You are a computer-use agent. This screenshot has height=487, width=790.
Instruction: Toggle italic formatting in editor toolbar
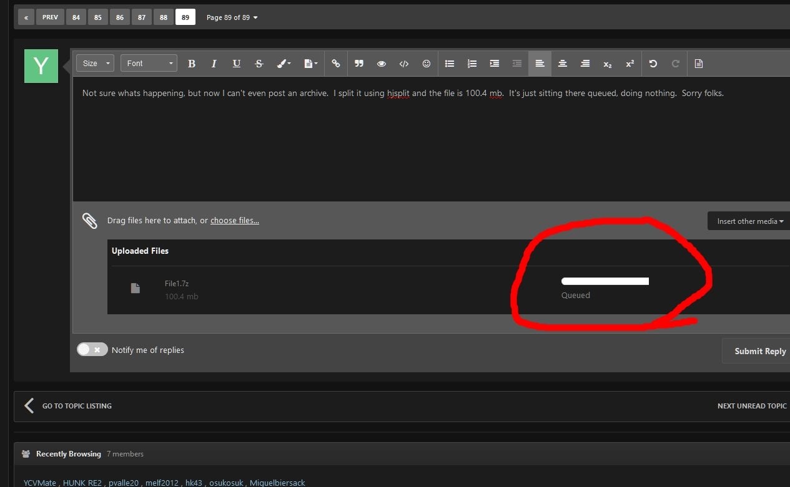(x=214, y=64)
